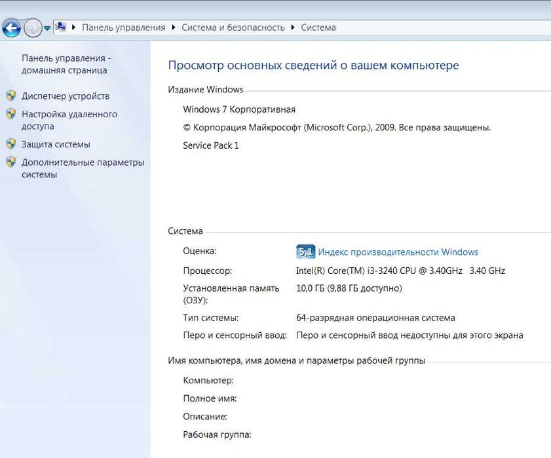
Task: Click the Microsoft Corp. copyright line
Action: tap(337, 127)
